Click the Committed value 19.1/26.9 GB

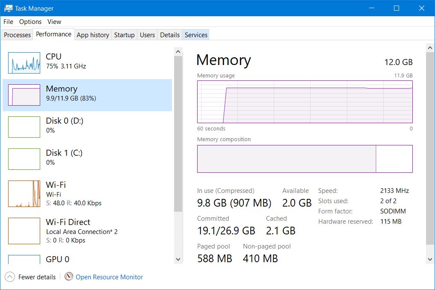[226, 231]
